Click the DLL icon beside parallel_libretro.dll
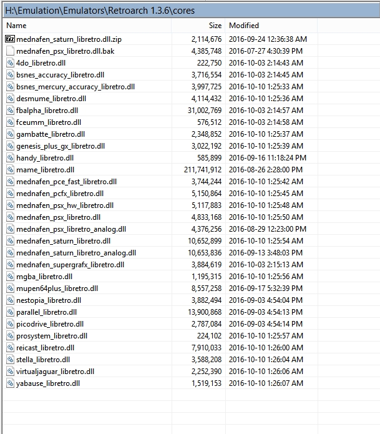Viewport: 380px width, 434px height. [10, 312]
